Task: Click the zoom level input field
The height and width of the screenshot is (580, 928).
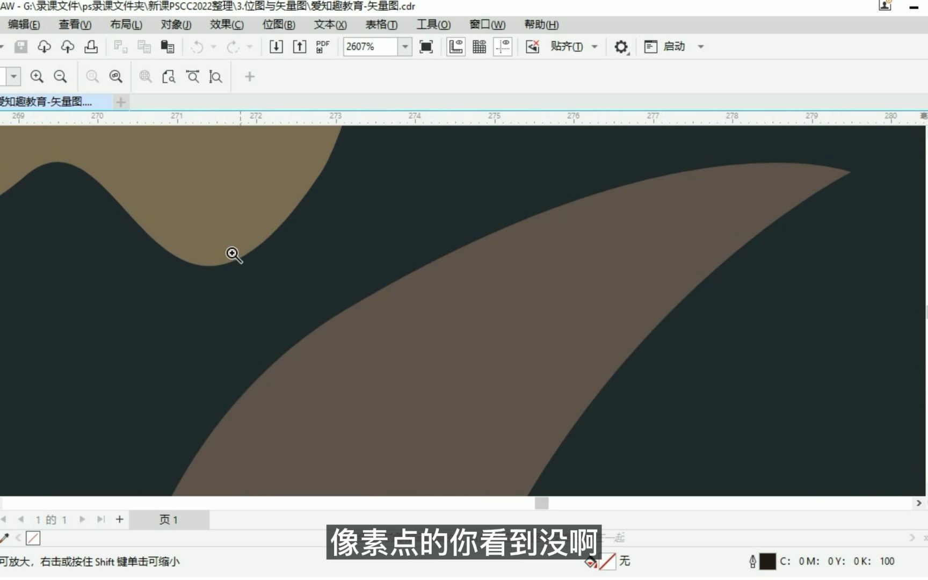Action: (x=371, y=47)
